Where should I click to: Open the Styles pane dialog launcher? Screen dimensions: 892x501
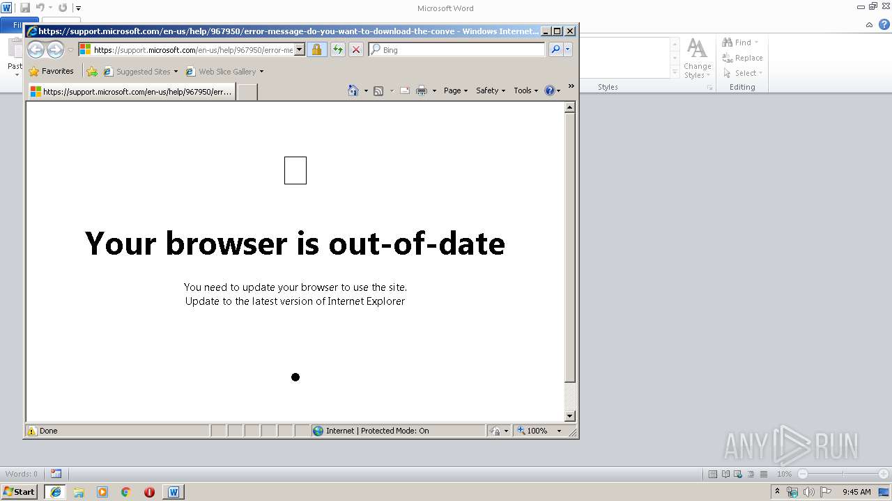(709, 88)
